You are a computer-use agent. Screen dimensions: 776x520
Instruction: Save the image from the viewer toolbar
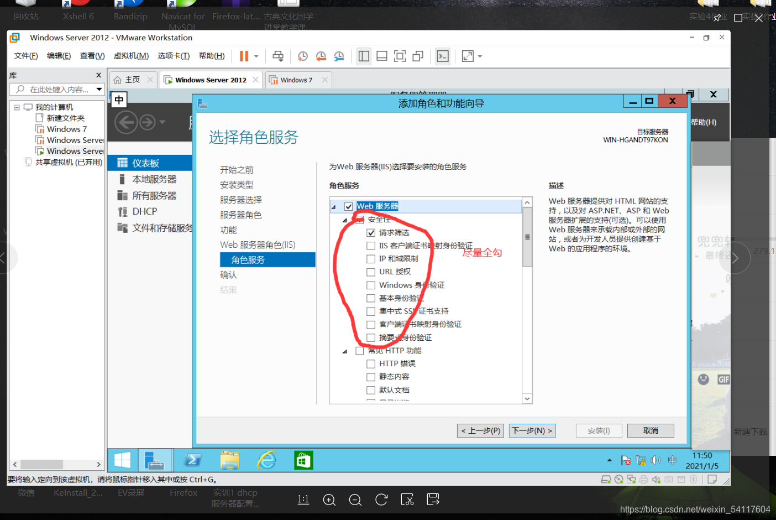[x=433, y=500]
